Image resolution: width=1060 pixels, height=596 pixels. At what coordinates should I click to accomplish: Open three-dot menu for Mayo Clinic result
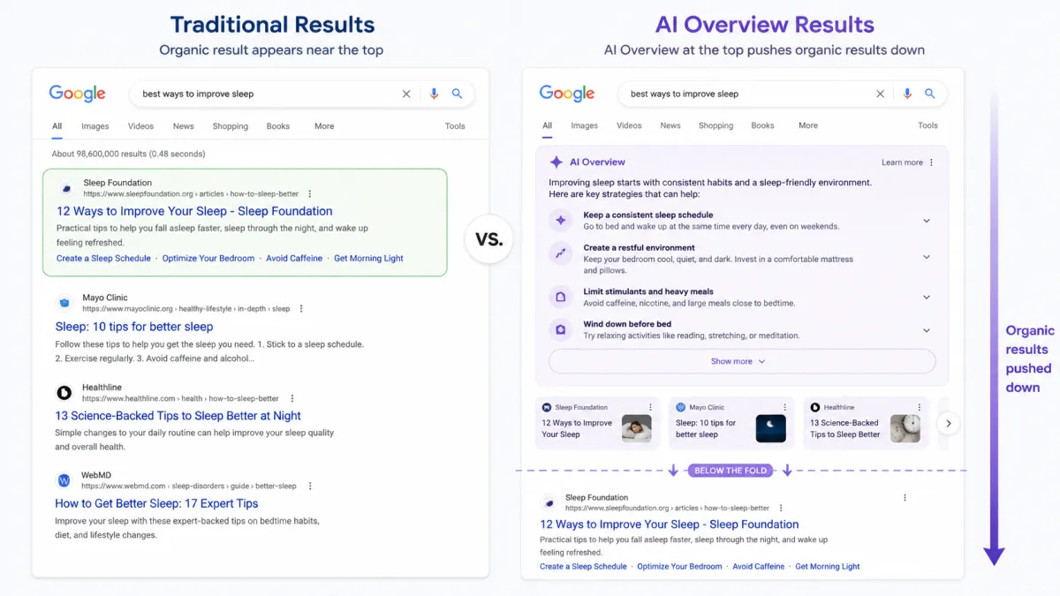300,309
